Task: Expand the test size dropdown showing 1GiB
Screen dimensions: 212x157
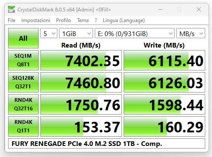Action: pos(76,33)
